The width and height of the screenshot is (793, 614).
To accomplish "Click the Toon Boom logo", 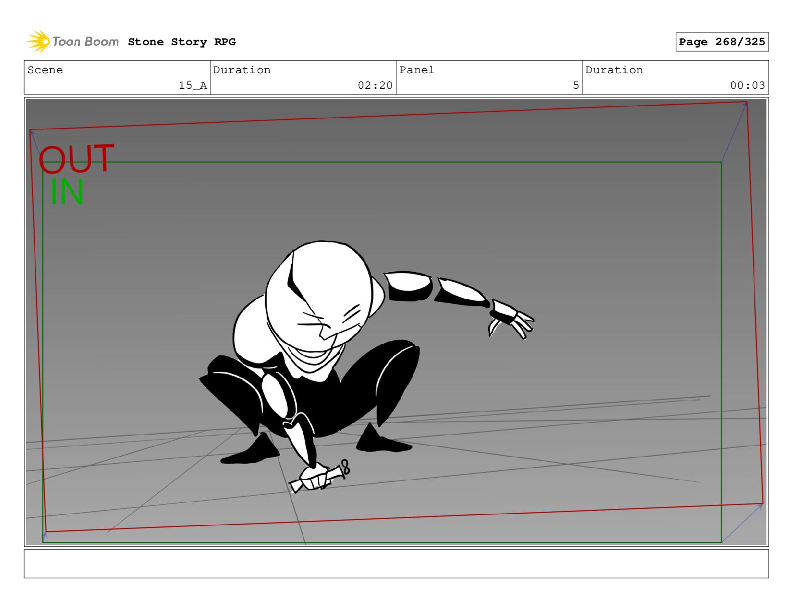I will (x=73, y=42).
